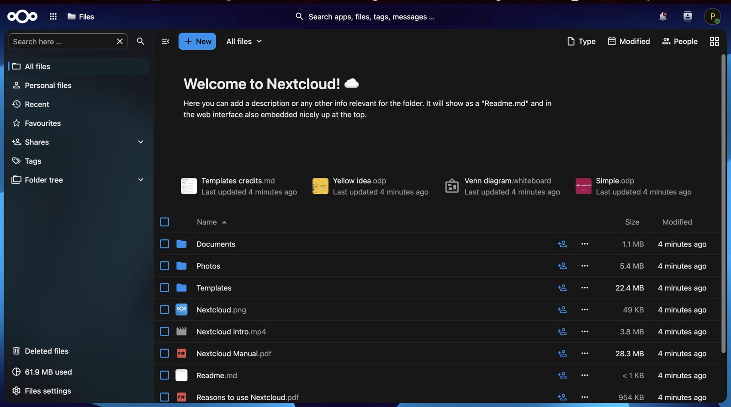Open actions menu for Nextcloud.png
The height and width of the screenshot is (407, 731).
pos(585,310)
